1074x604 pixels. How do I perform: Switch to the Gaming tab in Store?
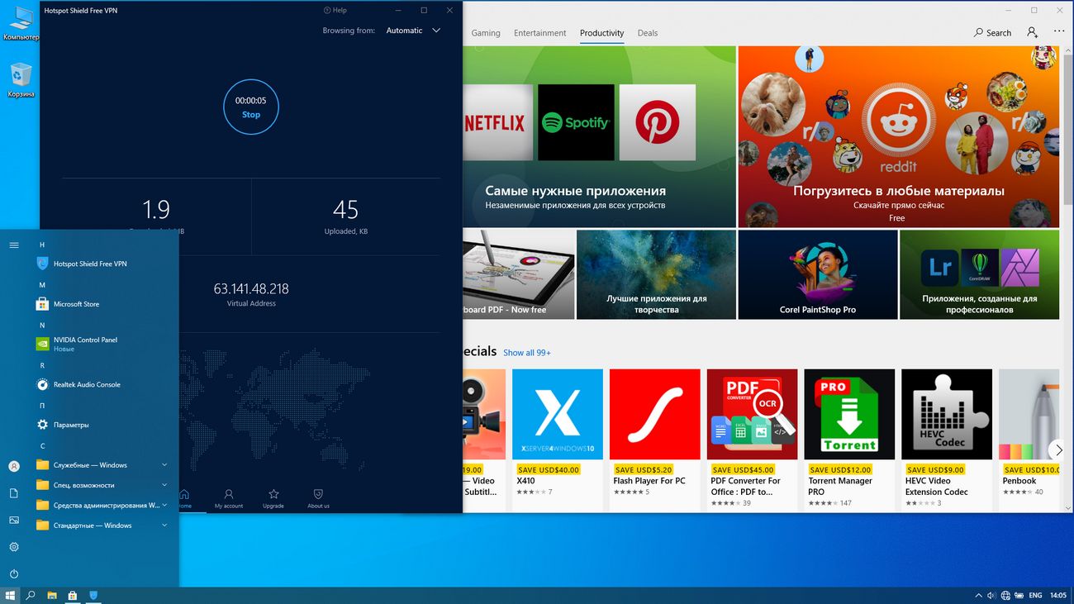pyautogui.click(x=486, y=33)
